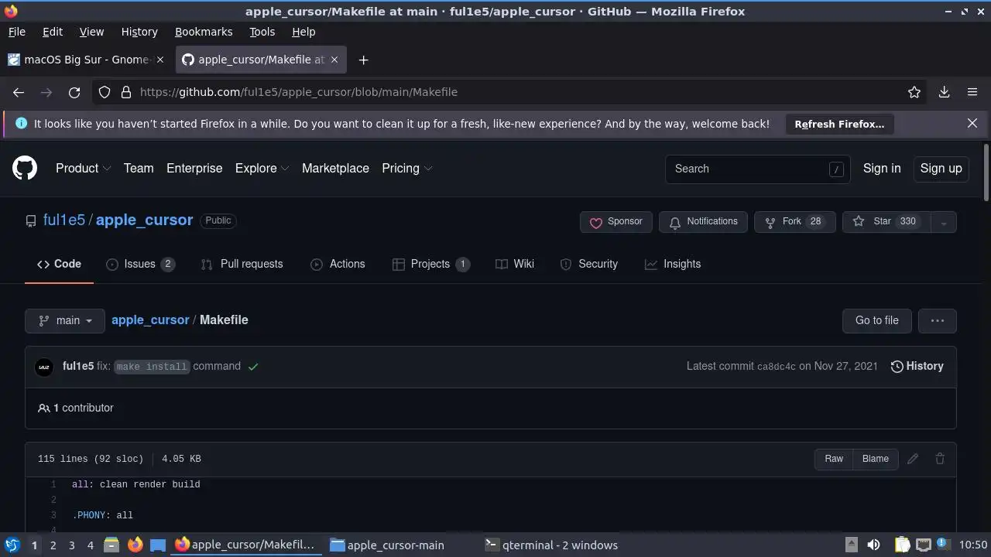Open the Tools menu

(x=262, y=32)
